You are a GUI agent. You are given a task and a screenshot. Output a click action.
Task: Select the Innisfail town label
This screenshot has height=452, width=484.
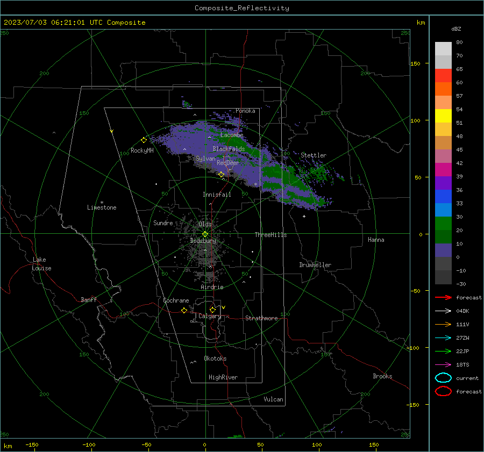[217, 195]
